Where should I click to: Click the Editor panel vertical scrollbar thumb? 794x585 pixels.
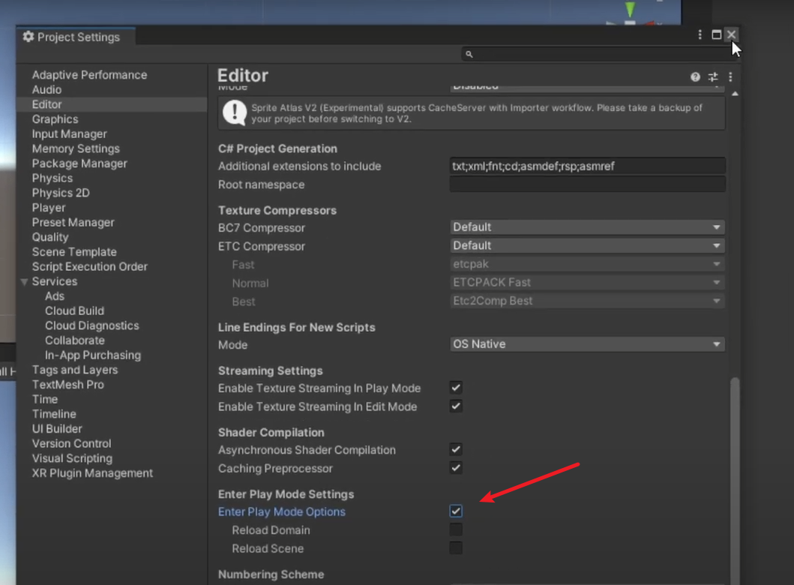pyautogui.click(x=735, y=480)
